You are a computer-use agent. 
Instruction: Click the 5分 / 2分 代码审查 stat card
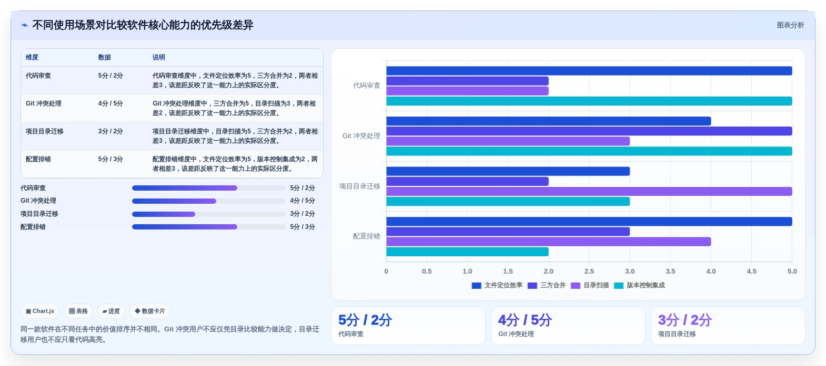tap(408, 326)
